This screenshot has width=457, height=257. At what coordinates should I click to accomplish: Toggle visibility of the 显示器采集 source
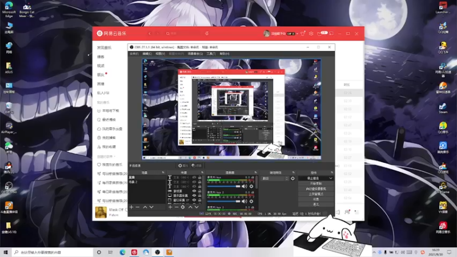pyautogui.click(x=194, y=195)
